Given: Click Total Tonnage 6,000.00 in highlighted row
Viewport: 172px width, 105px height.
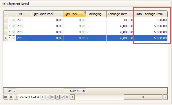Looking at the screenshot, I should [x=151, y=38].
